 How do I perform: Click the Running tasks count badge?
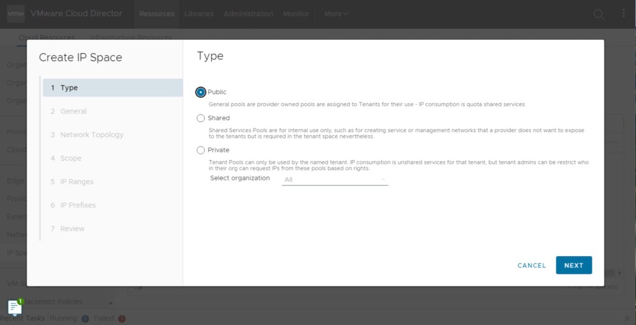pos(85,319)
